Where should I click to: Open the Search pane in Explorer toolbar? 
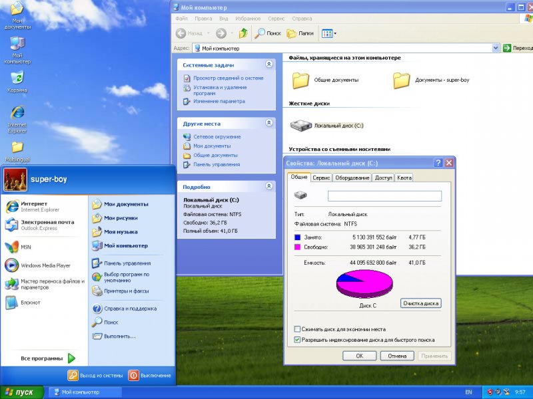click(268, 33)
